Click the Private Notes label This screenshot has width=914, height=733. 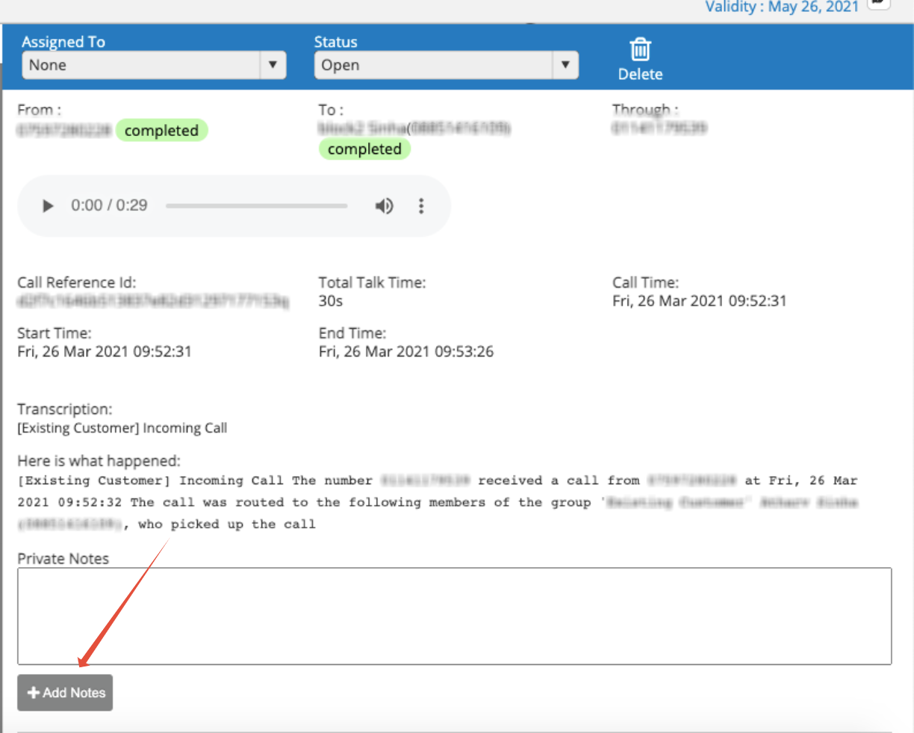63,559
